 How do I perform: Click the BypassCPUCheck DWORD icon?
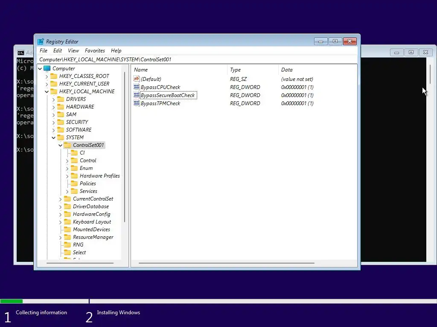coord(136,87)
